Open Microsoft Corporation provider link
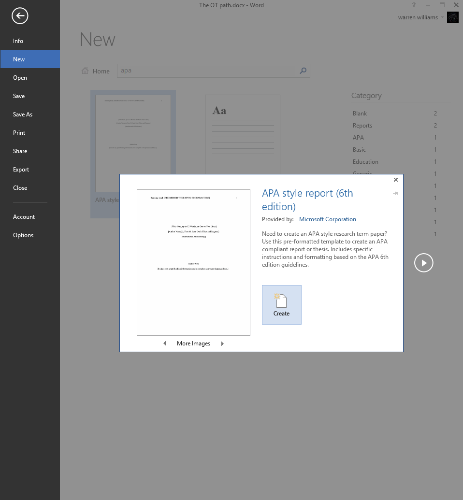Image resolution: width=463 pixels, height=500 pixels. pyautogui.click(x=327, y=219)
